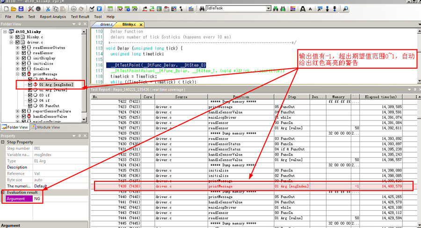The height and width of the screenshot is (228, 421).
Task: Open the File menu
Action: click(x=8, y=17)
